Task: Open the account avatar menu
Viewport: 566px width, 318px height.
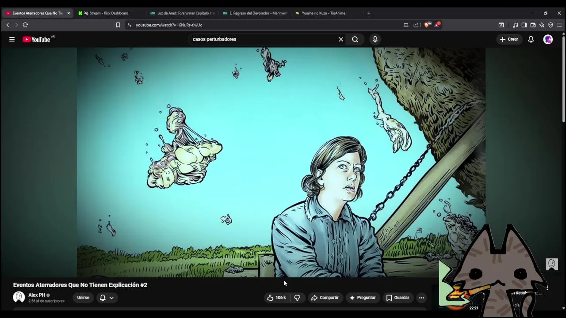Action: point(548,39)
